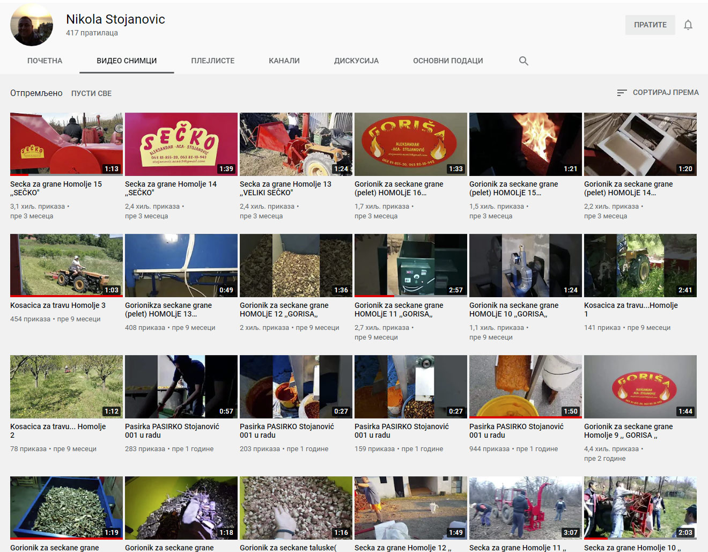Open the 0:57 Pasirka PASIRKO video thumbnail
The image size is (708, 552).
click(x=181, y=387)
